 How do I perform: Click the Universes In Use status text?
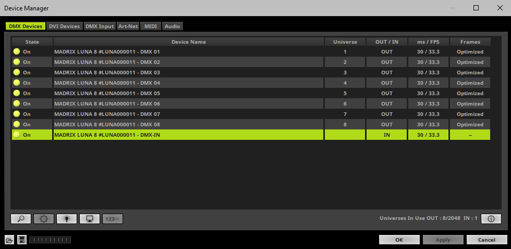(x=428, y=218)
